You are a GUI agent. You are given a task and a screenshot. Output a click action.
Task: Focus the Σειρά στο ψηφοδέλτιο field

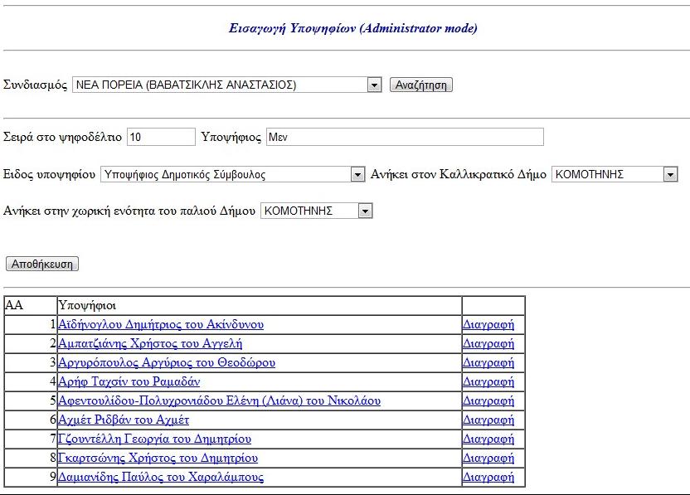pos(161,137)
